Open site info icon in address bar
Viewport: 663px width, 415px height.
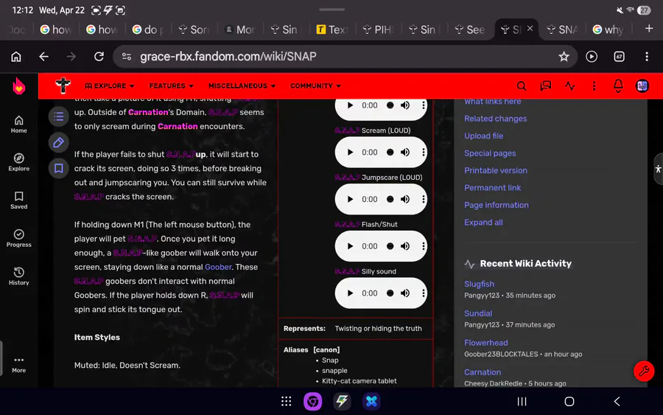pyautogui.click(x=126, y=56)
